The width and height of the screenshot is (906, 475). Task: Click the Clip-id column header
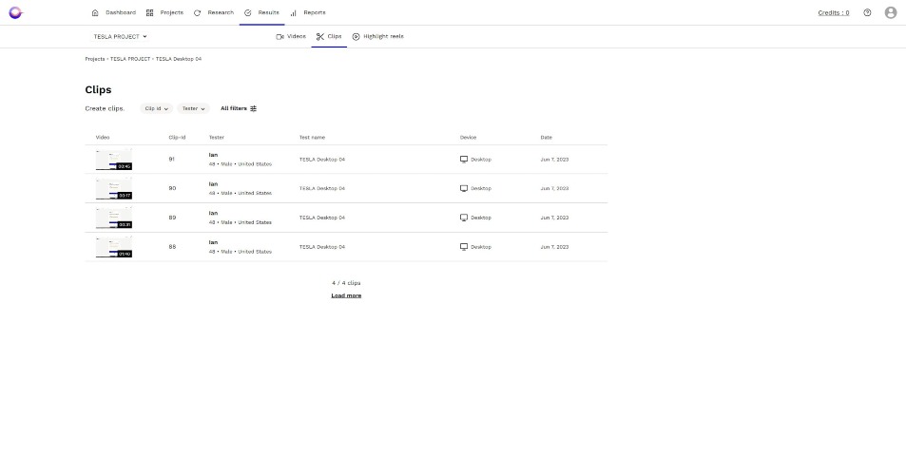point(177,138)
